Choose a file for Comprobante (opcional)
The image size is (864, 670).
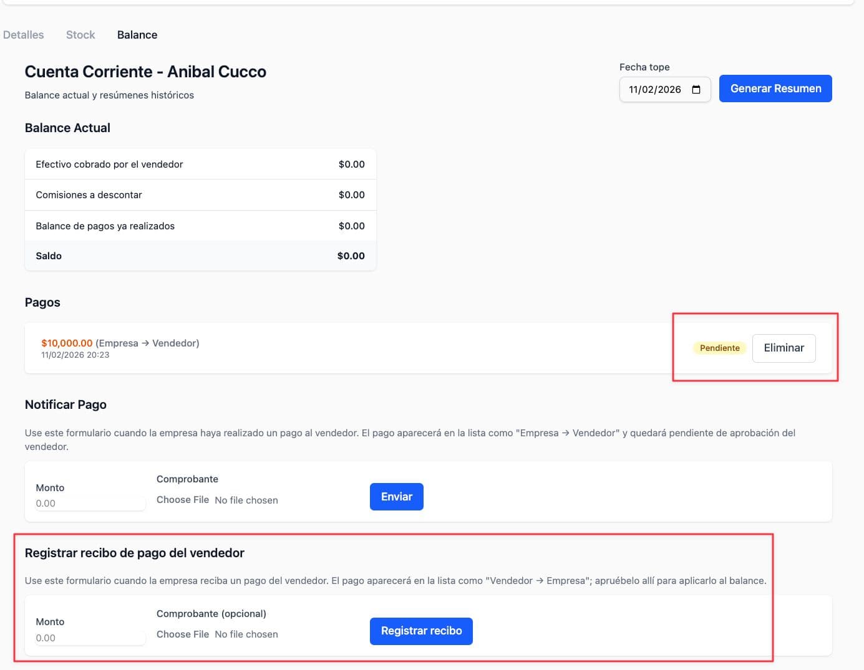click(x=183, y=634)
